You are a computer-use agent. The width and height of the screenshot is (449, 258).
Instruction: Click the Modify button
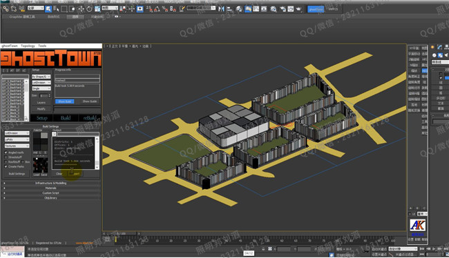click(x=41, y=109)
